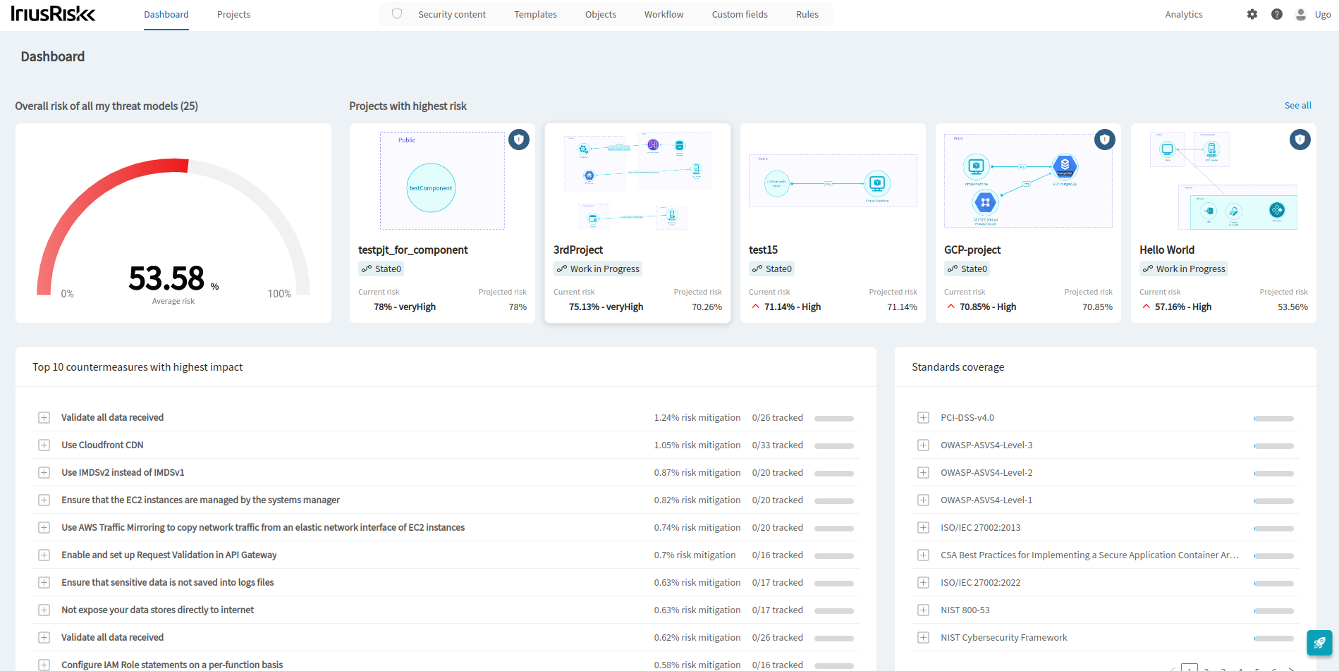Expand NIST 800-53 standard
Screen dimensions: 1339x671
pyautogui.click(x=923, y=610)
